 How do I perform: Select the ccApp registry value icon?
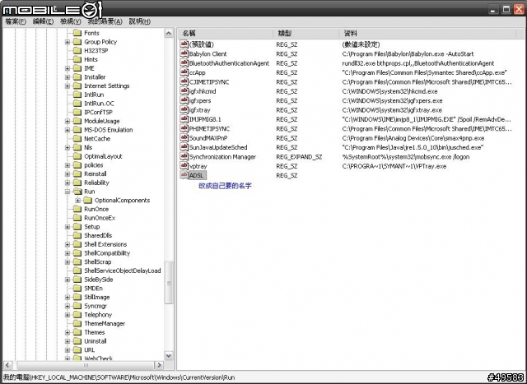(184, 72)
